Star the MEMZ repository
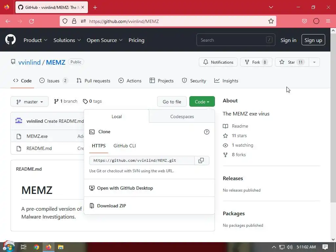This screenshot has height=252, width=336. [292, 62]
